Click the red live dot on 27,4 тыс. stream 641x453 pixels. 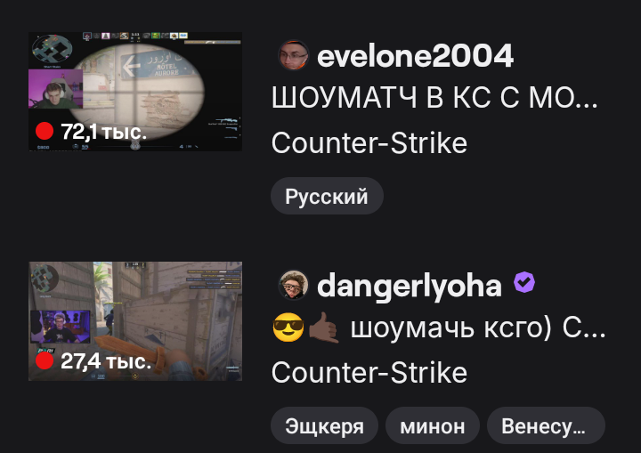[x=45, y=361]
